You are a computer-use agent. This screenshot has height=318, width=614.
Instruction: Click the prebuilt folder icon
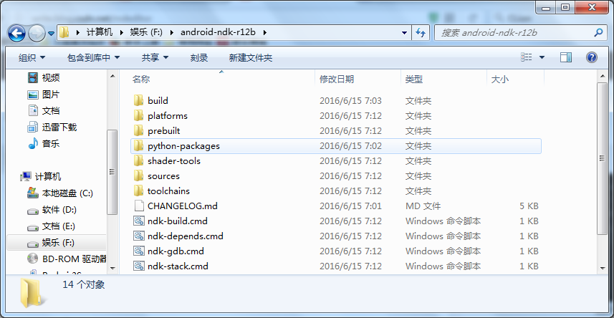click(x=138, y=130)
